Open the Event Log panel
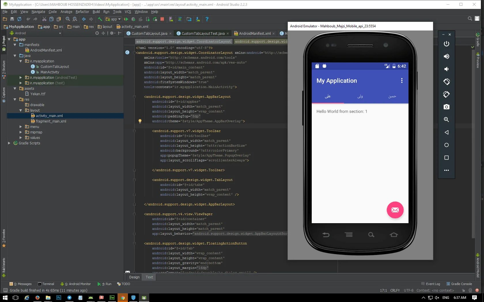Image resolution: width=484 pixels, height=302 pixels. click(x=430, y=284)
